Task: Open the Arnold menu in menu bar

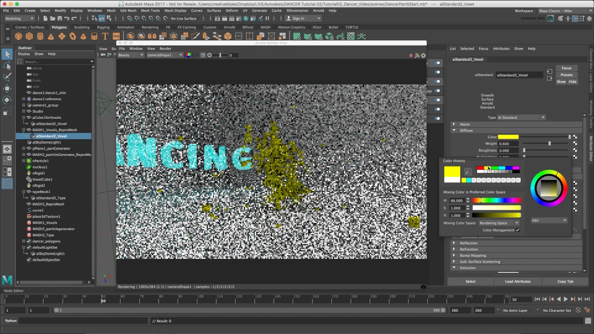Action: 318,10
